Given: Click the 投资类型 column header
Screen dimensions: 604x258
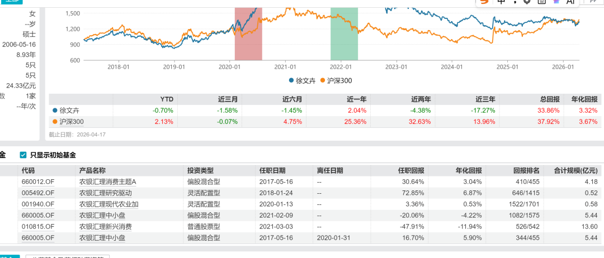Looking at the screenshot, I should tap(200, 171).
